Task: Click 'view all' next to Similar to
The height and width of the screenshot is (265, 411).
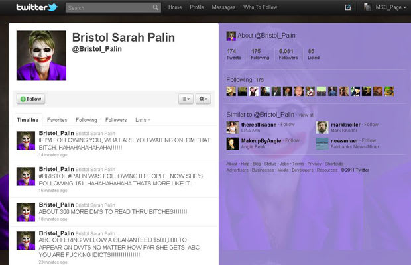Action: (x=306, y=115)
